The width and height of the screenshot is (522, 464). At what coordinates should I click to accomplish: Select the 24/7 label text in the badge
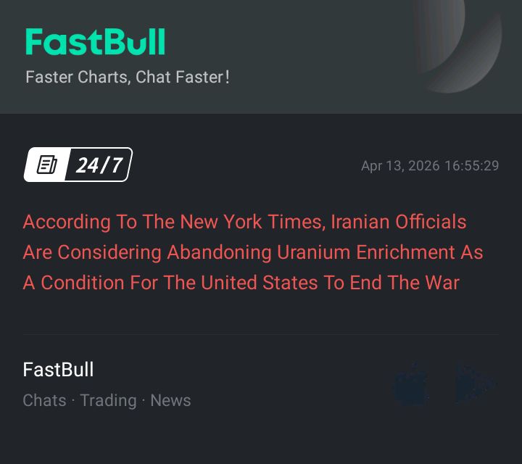(99, 165)
